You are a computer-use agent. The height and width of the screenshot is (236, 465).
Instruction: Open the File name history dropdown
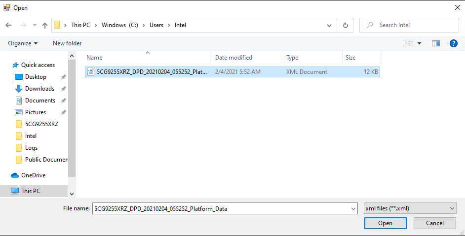[353, 208]
